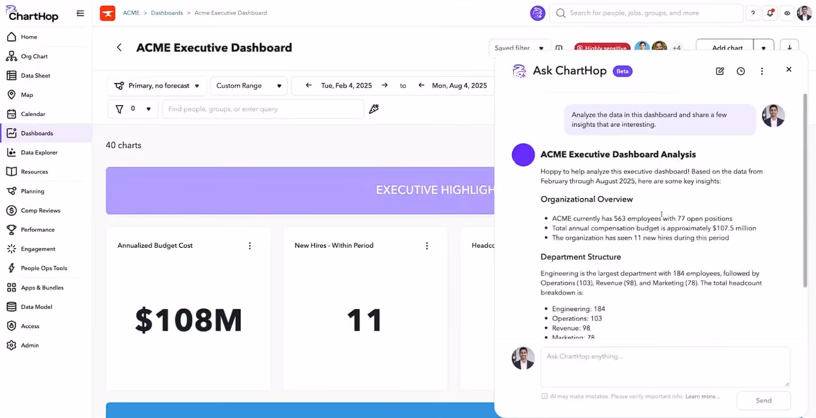816x418 pixels.
Task: Click the Comp Reviews dollar icon
Action: click(x=11, y=211)
